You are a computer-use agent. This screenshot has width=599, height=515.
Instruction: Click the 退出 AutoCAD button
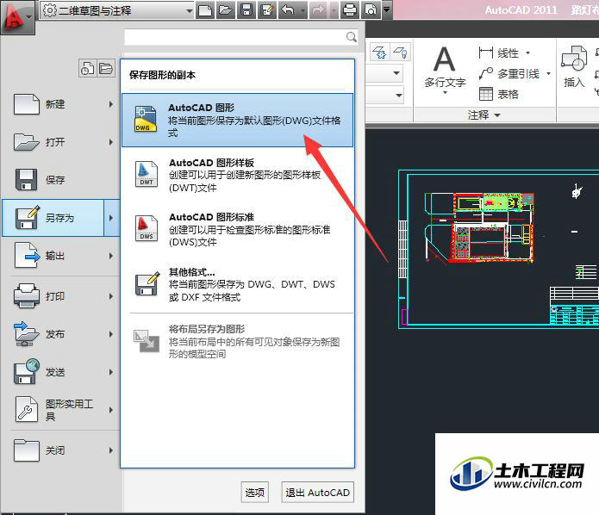[317, 493]
